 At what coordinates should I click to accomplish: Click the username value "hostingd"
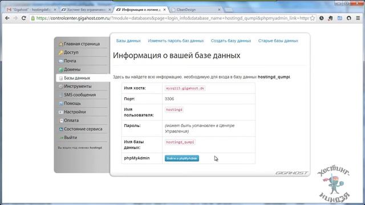pos(174,109)
